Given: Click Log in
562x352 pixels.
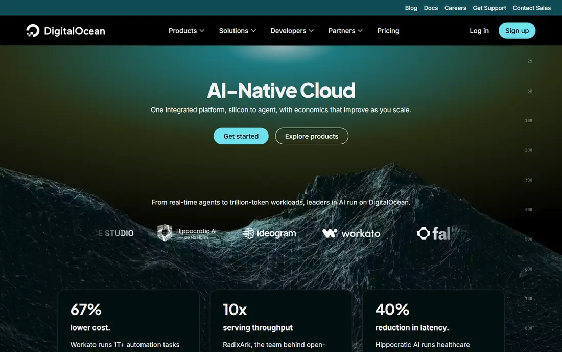Looking at the screenshot, I should tap(479, 31).
